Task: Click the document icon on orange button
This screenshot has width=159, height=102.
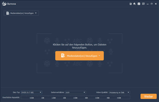Action: tap(63, 55)
